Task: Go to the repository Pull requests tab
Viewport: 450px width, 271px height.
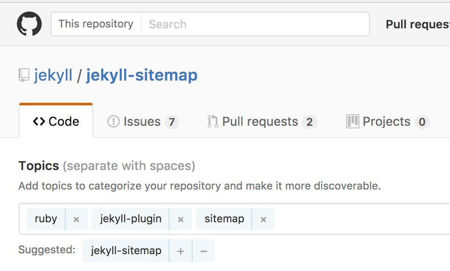Action: pyautogui.click(x=262, y=122)
